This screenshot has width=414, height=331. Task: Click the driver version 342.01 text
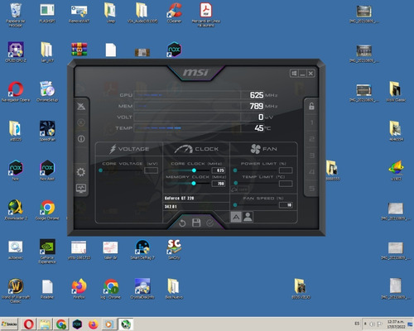[x=171, y=207]
